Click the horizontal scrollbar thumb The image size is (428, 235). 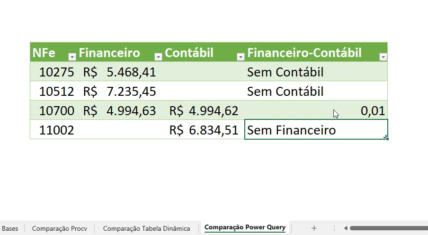point(389,228)
